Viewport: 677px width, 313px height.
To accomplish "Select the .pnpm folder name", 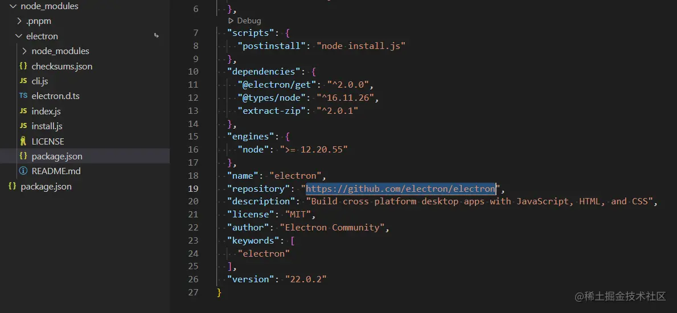I will 39,21.
